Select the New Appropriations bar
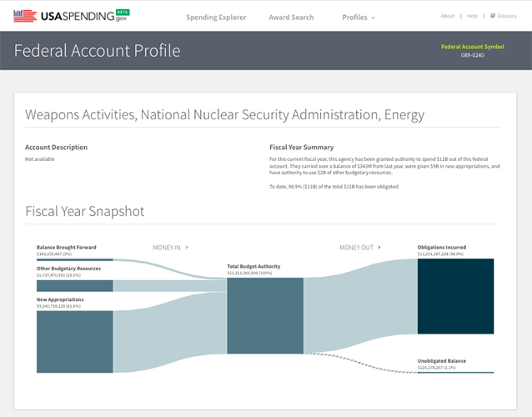 point(75,342)
